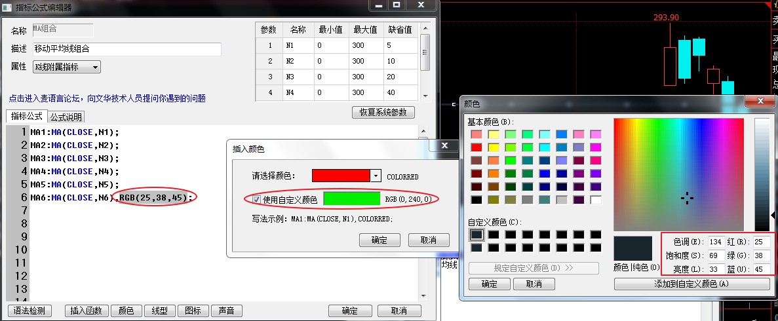Click the 恢复系统参数 button
The height and width of the screenshot is (321, 778).
[383, 112]
